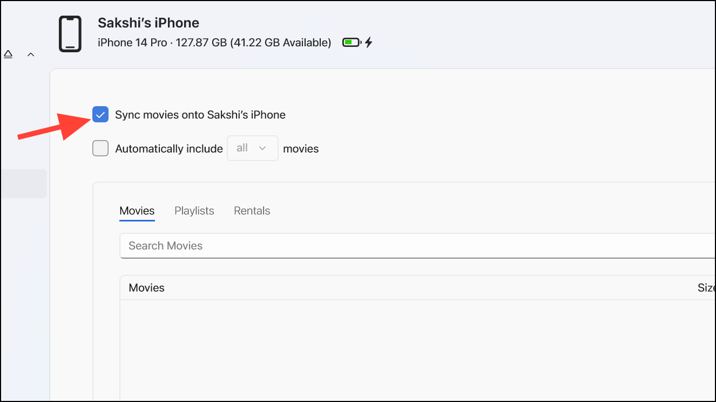Open the Rentals tab
Image resolution: width=716 pixels, height=402 pixels.
(x=252, y=211)
